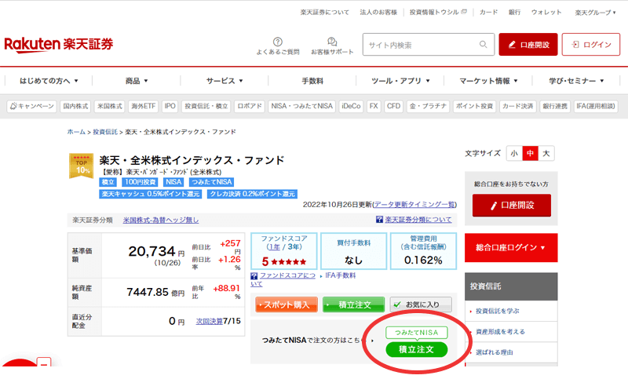Viewport: 628px width, 379px height.
Task: Click help icon beside 楽天証券分類について
Action: (379, 219)
